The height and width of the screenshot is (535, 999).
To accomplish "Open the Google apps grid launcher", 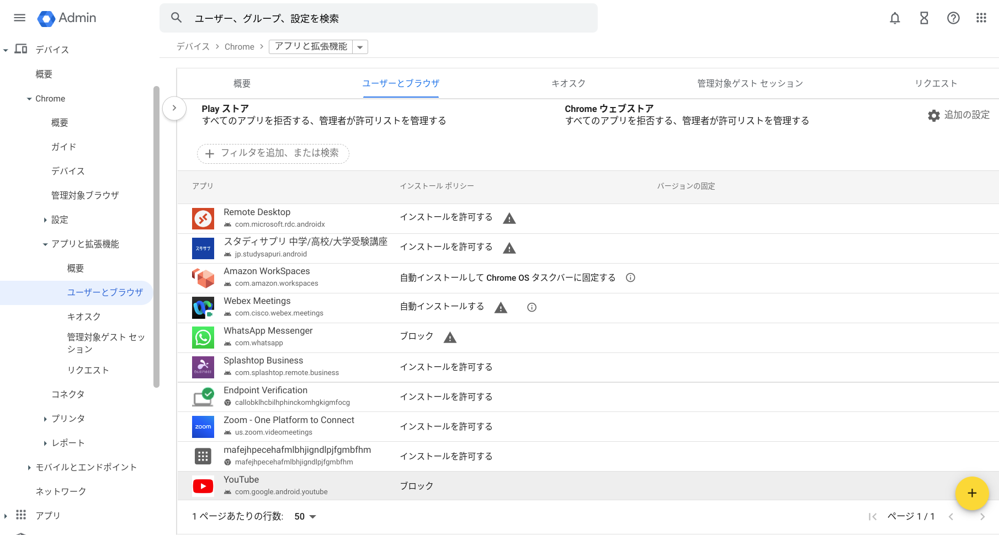I will point(981,18).
